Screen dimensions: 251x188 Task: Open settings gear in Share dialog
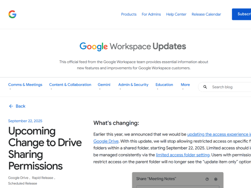(x=216, y=179)
